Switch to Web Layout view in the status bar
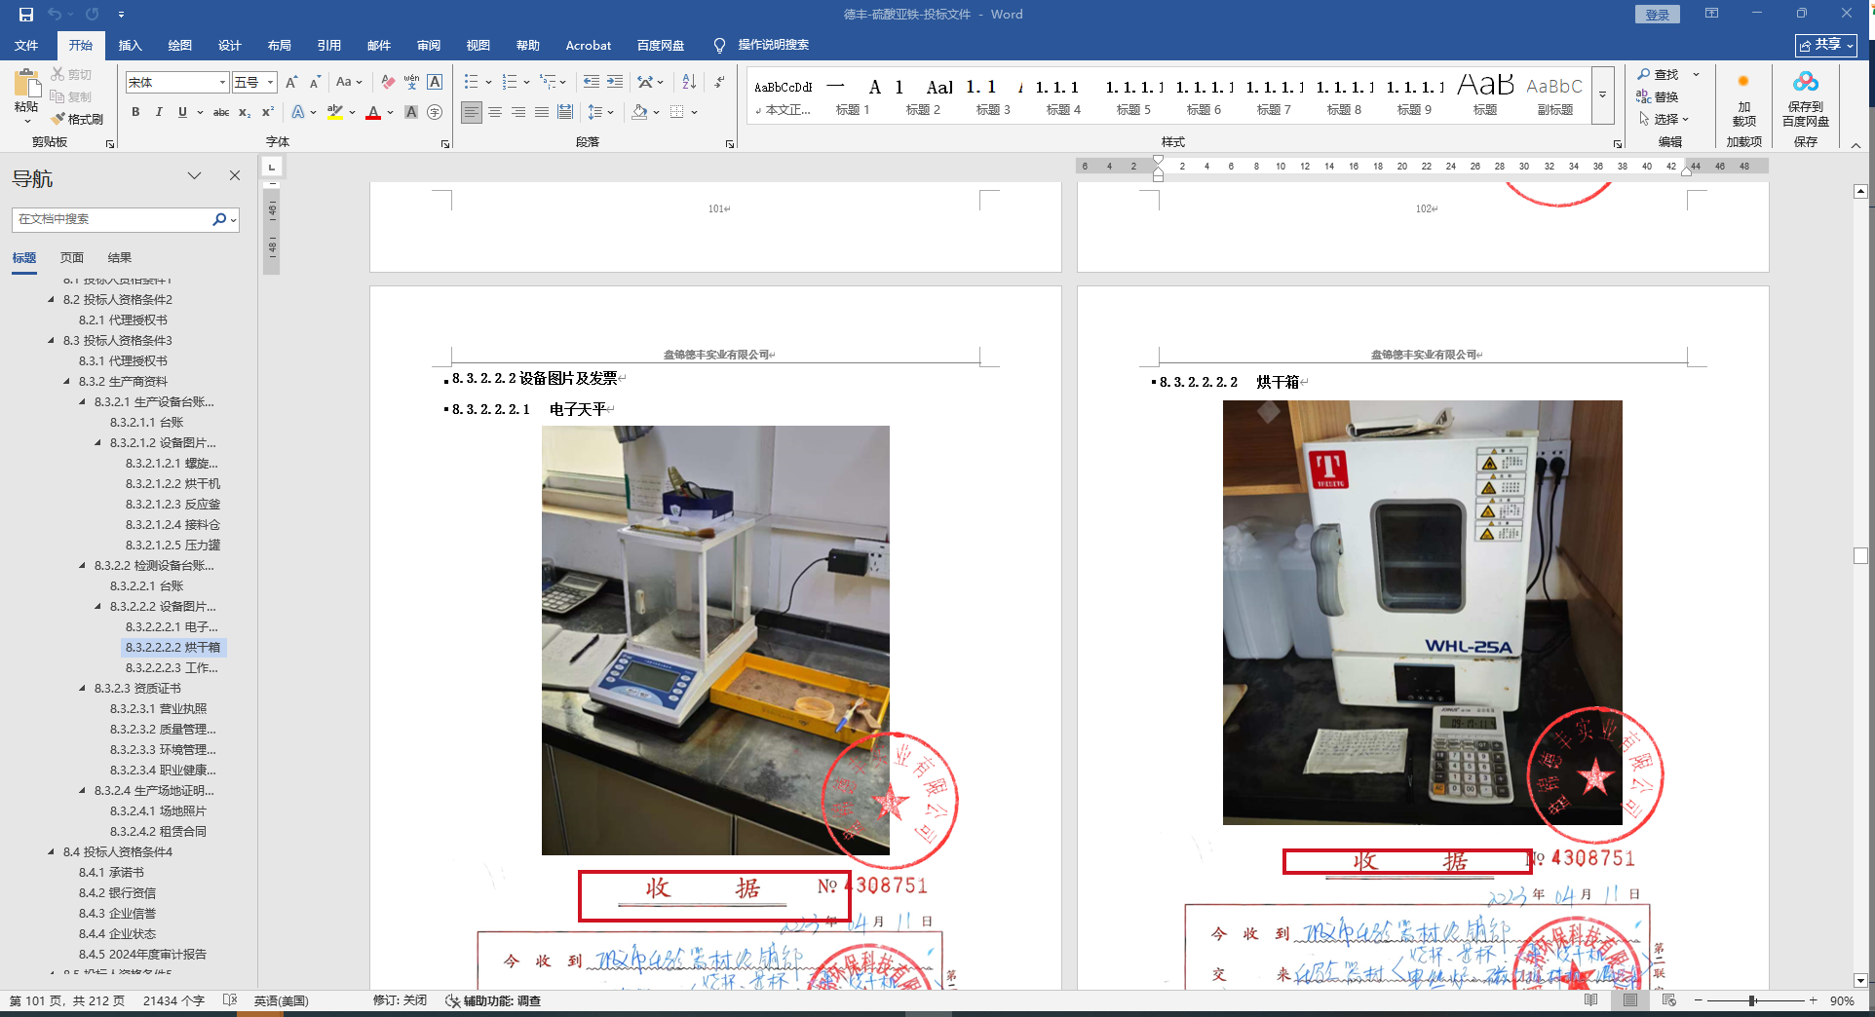1875x1017 pixels. pyautogui.click(x=1669, y=1000)
